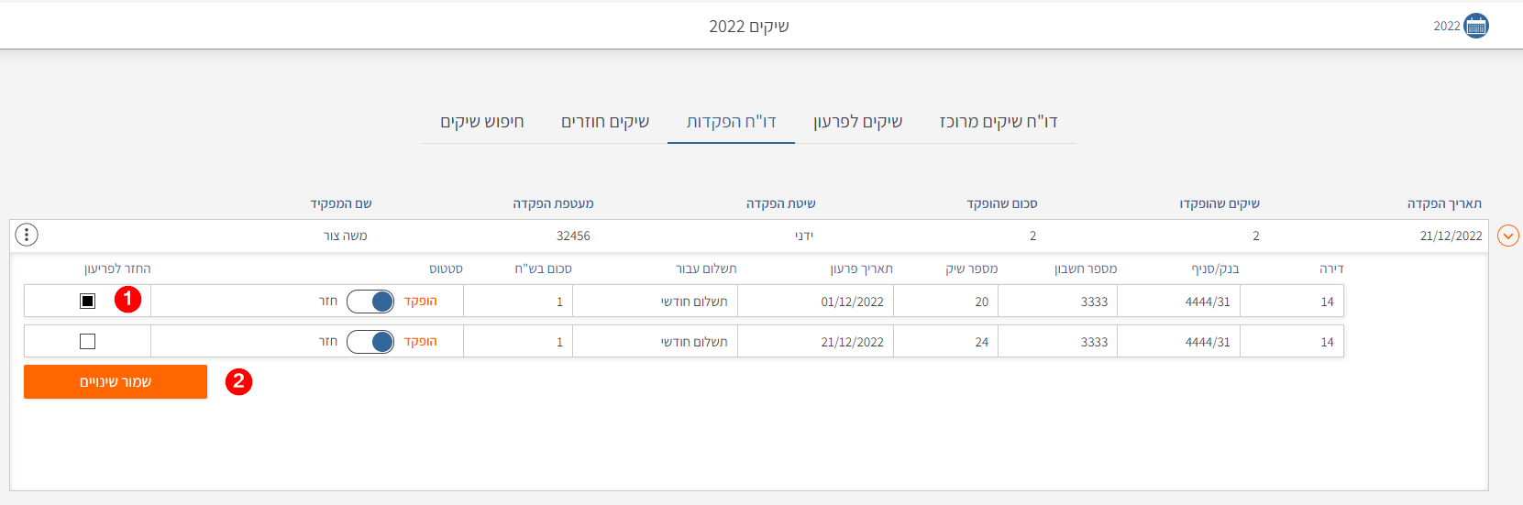Screen dimensions: 1523x505
Task: Toggle status switch for check number 24
Action: 370,342
